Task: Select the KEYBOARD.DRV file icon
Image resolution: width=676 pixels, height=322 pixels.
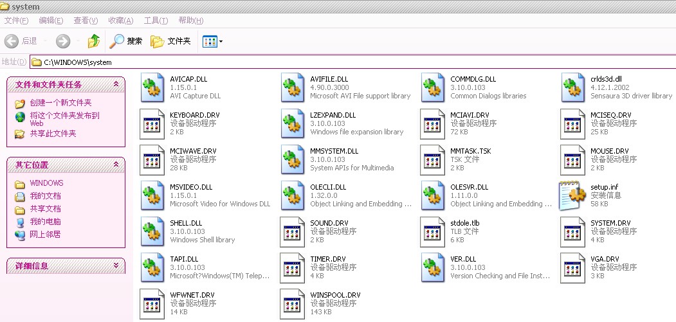Action: click(x=152, y=123)
